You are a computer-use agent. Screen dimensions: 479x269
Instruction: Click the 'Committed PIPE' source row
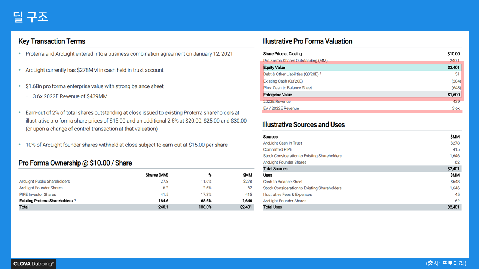tap(361, 149)
